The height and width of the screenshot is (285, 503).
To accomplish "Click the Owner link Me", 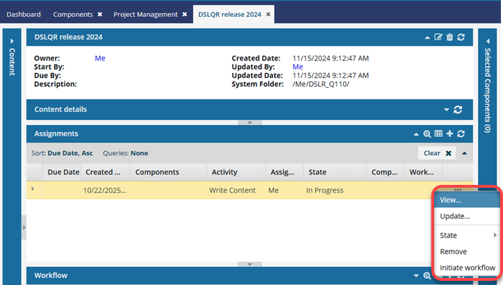I will tap(100, 58).
